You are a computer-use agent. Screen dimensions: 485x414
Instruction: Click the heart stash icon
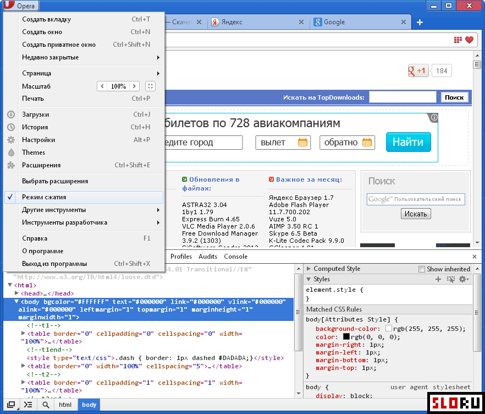[x=469, y=40]
